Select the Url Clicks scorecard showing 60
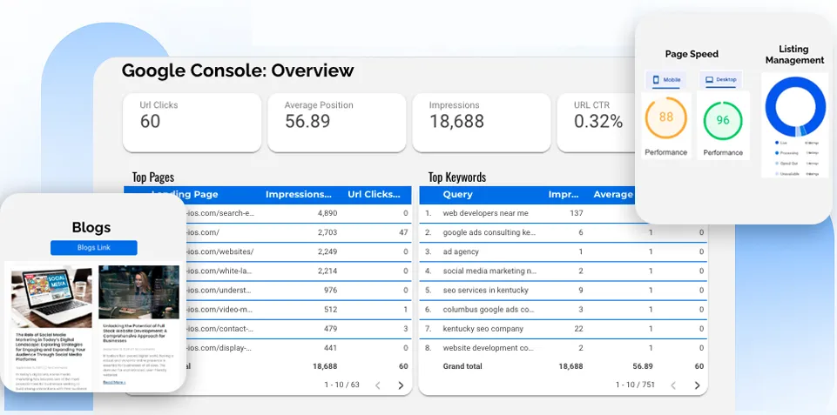 [192, 123]
